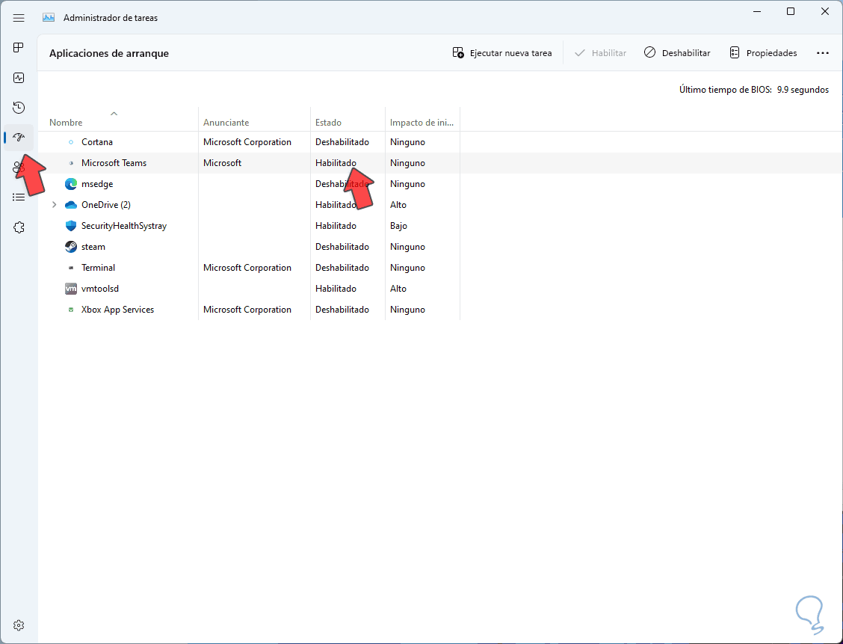
Task: Open the Services puzzle icon
Action: (19, 227)
